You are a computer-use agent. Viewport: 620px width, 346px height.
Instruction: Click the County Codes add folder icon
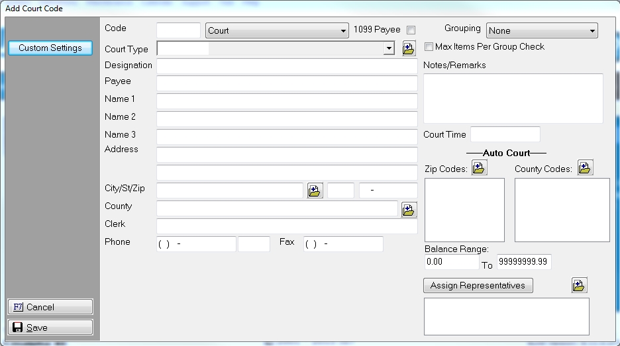click(x=585, y=168)
